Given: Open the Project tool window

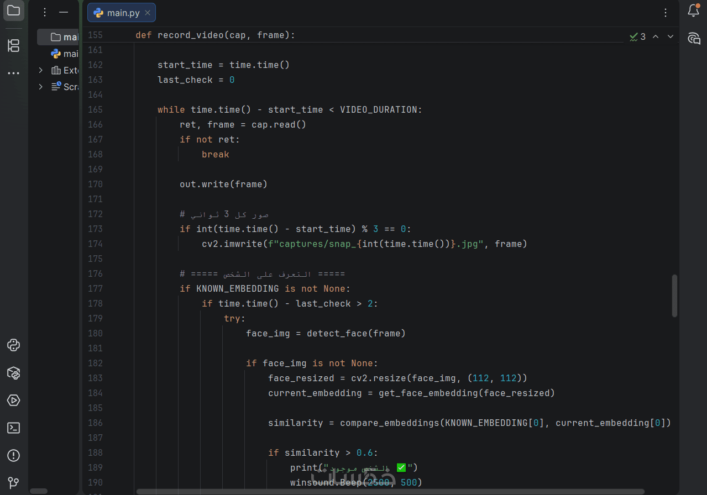Looking at the screenshot, I should 13,10.
